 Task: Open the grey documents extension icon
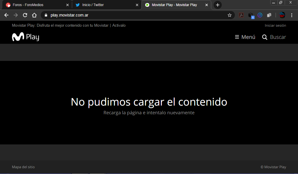point(269,15)
